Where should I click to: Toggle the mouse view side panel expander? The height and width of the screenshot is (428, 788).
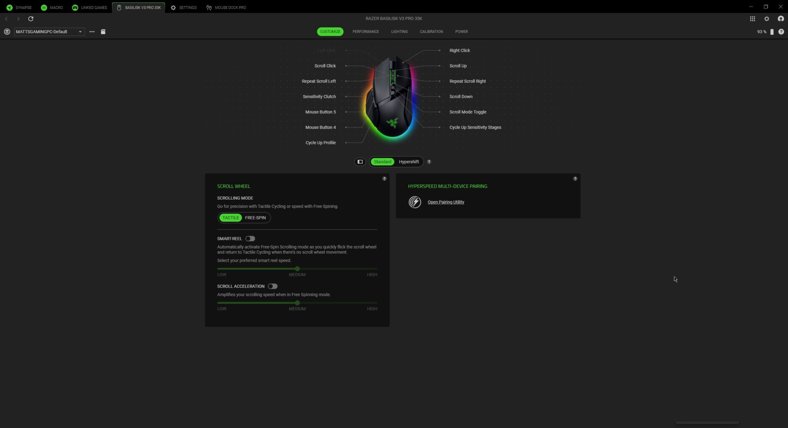pyautogui.click(x=360, y=162)
